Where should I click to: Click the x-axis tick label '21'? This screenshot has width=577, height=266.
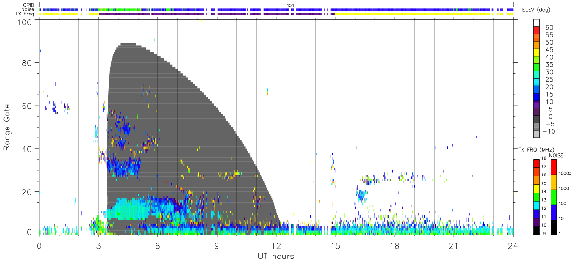click(x=453, y=246)
